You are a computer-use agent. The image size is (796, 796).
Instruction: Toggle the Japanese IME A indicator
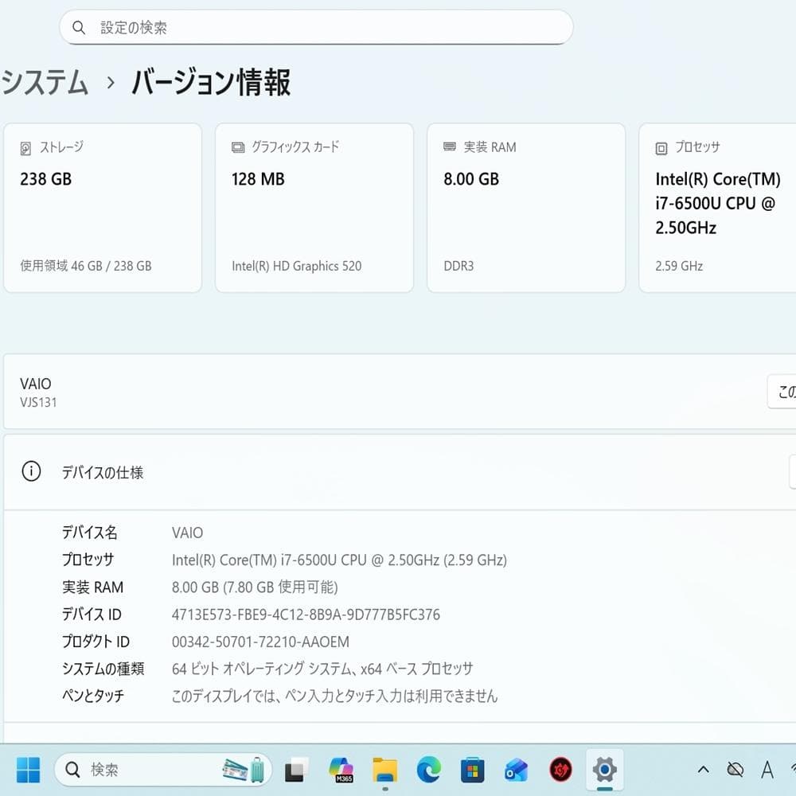767,770
